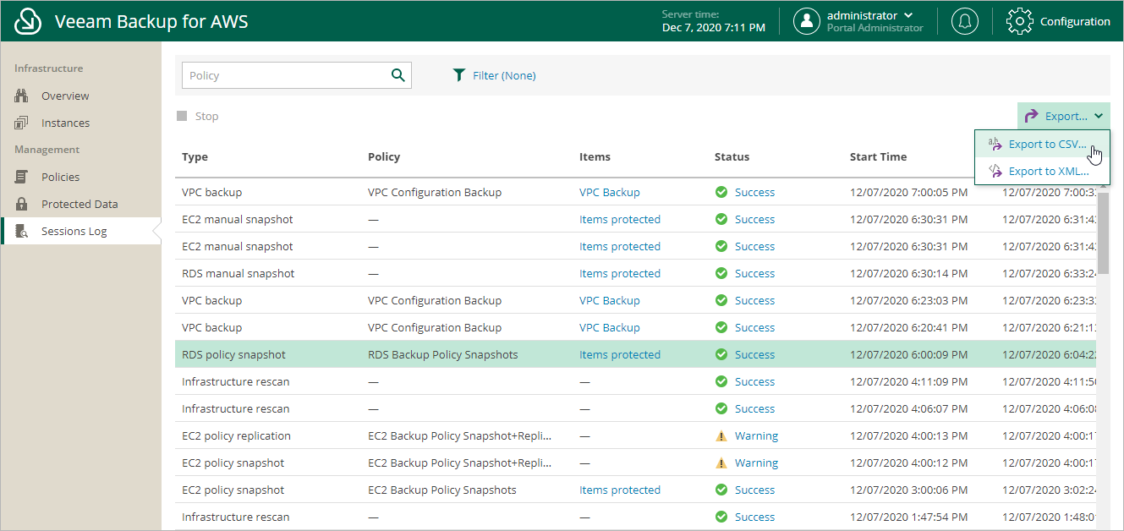
Task: Open Success status for 6:23:03 PM session
Action: 754,300
